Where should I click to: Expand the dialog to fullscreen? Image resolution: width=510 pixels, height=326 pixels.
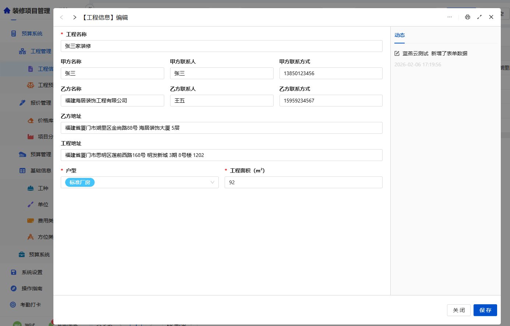479,17
